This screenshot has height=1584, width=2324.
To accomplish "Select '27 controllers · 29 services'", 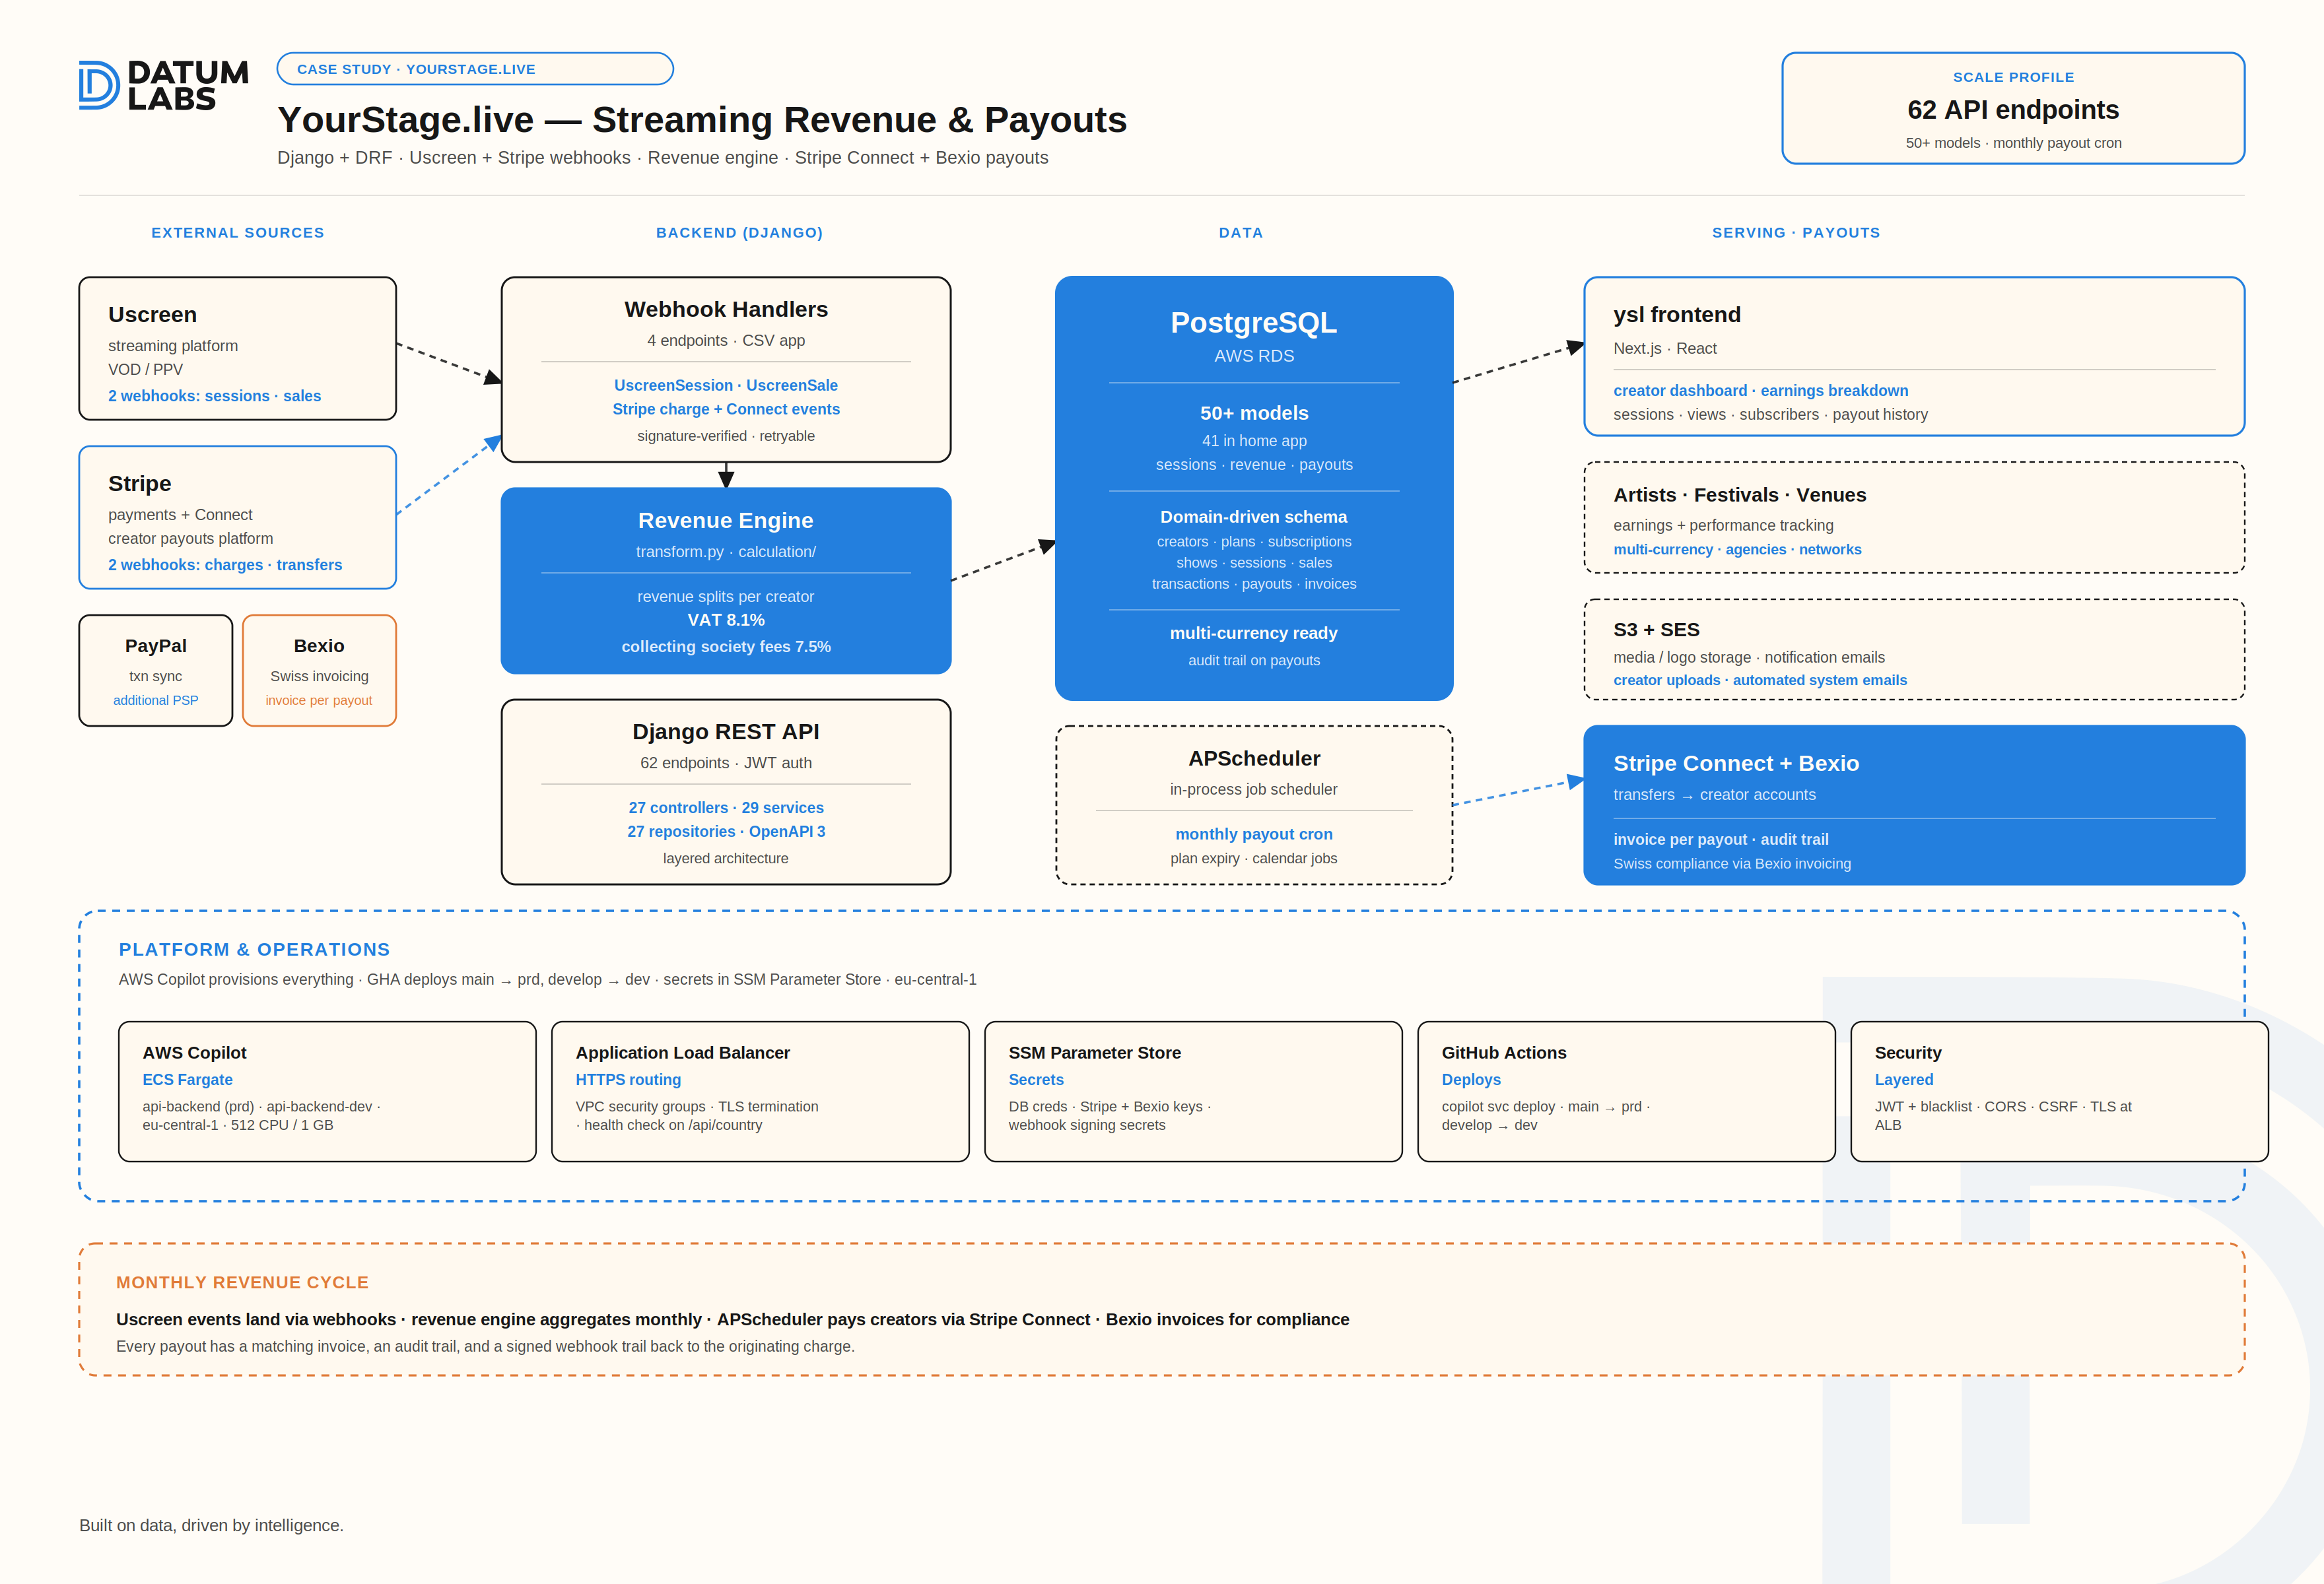I will [x=726, y=807].
